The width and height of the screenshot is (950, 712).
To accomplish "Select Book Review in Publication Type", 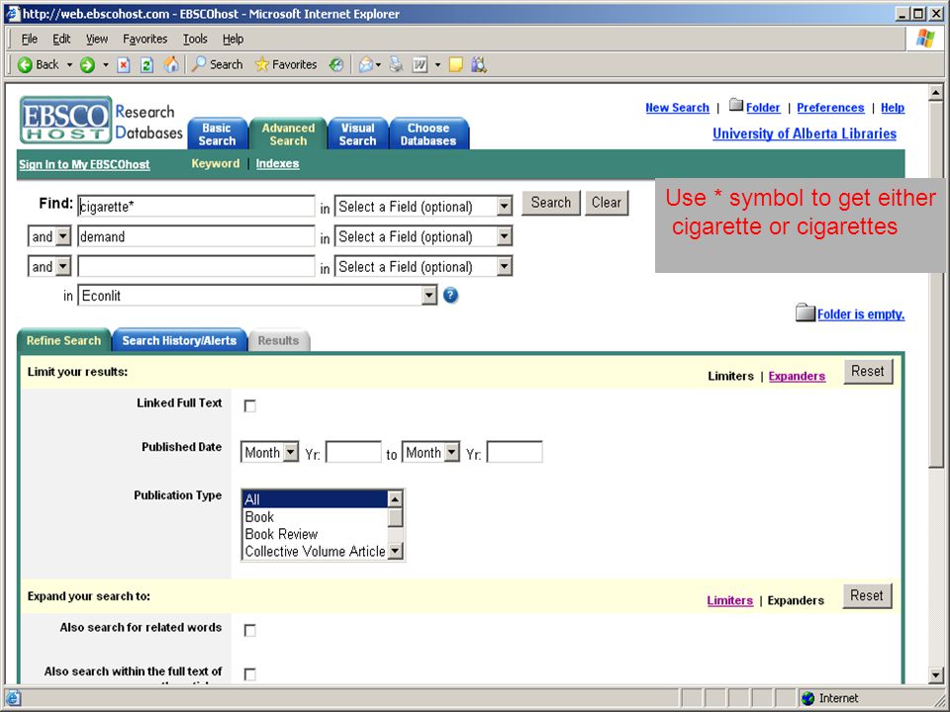I will coord(281,534).
